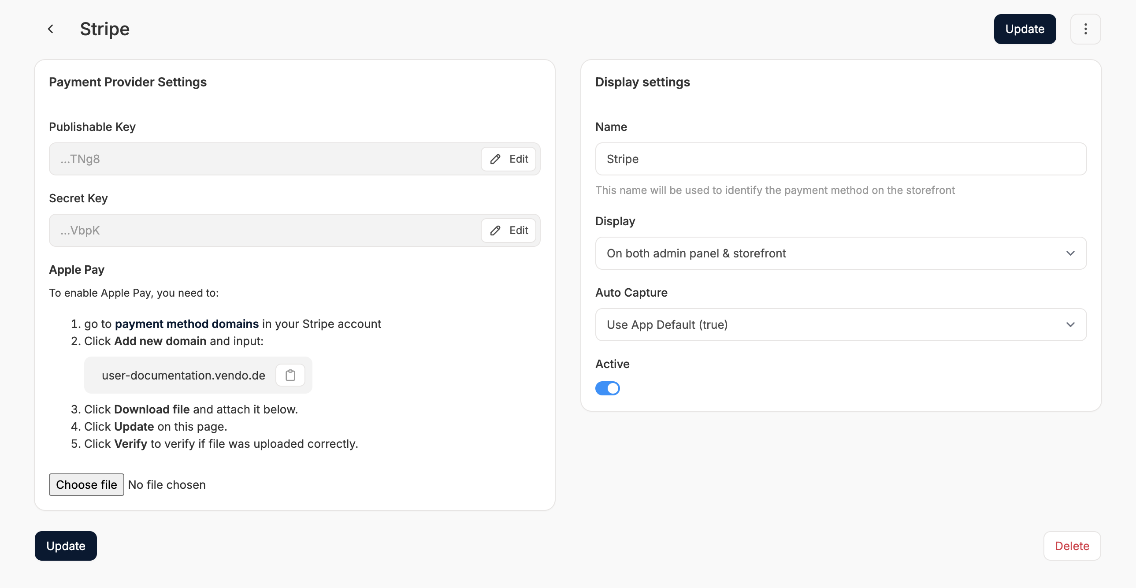This screenshot has height=588, width=1136.
Task: Click the No file chosen label
Action: pos(167,485)
